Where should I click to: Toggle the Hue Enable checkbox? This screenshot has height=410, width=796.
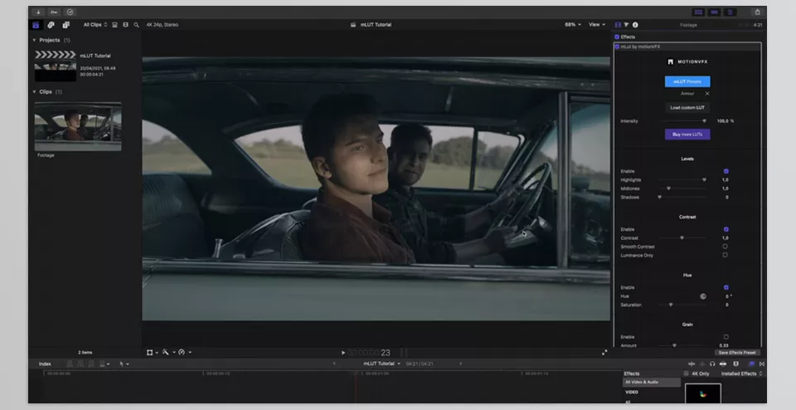726,287
